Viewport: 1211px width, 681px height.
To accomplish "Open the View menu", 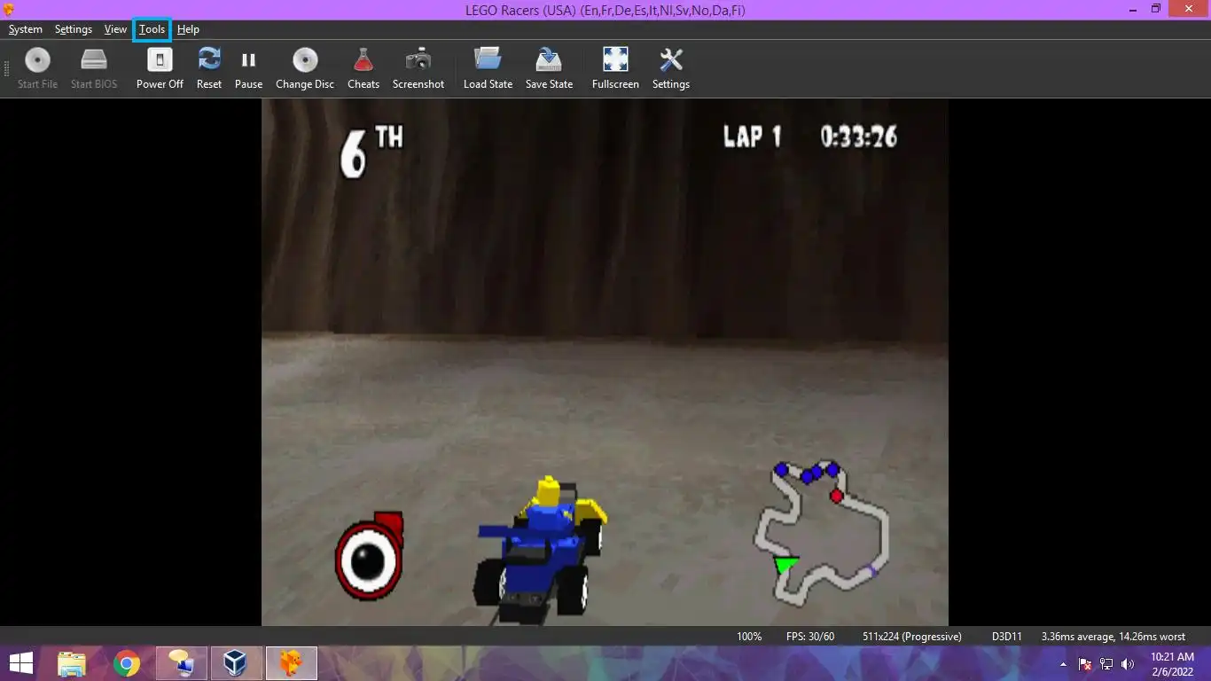I will click(115, 29).
